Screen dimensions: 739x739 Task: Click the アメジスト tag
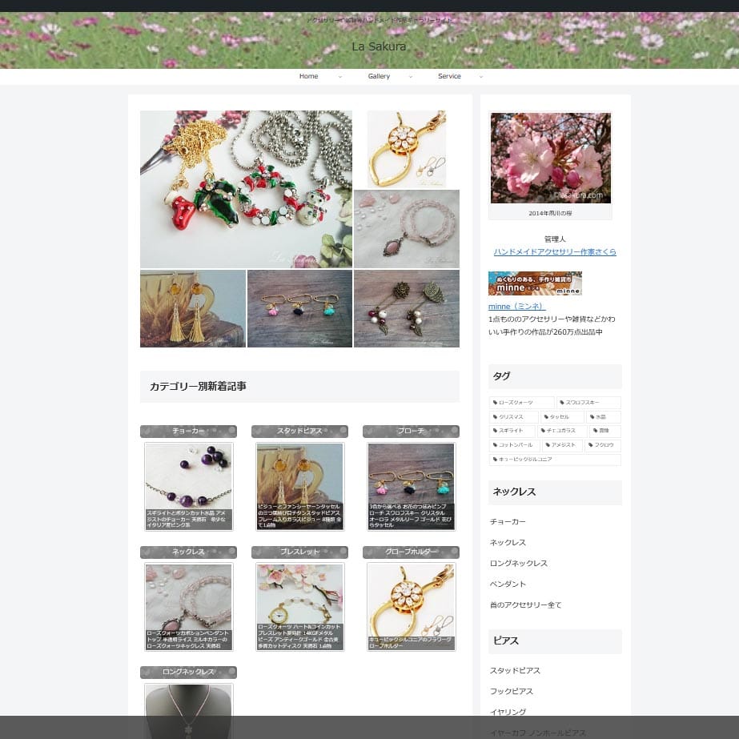pyautogui.click(x=568, y=445)
